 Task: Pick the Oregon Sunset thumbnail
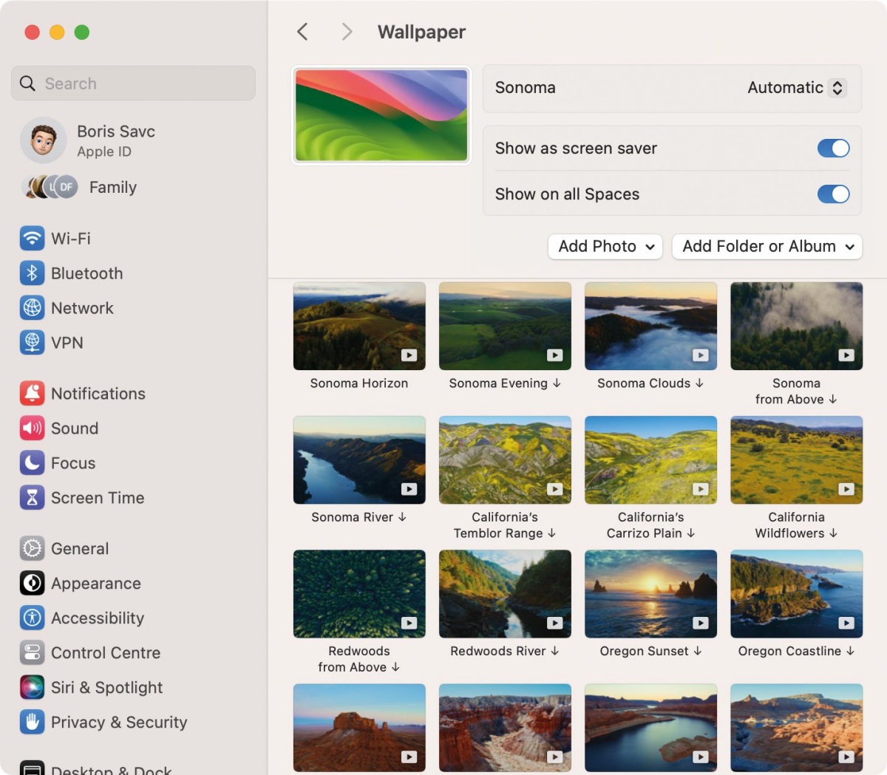(650, 594)
